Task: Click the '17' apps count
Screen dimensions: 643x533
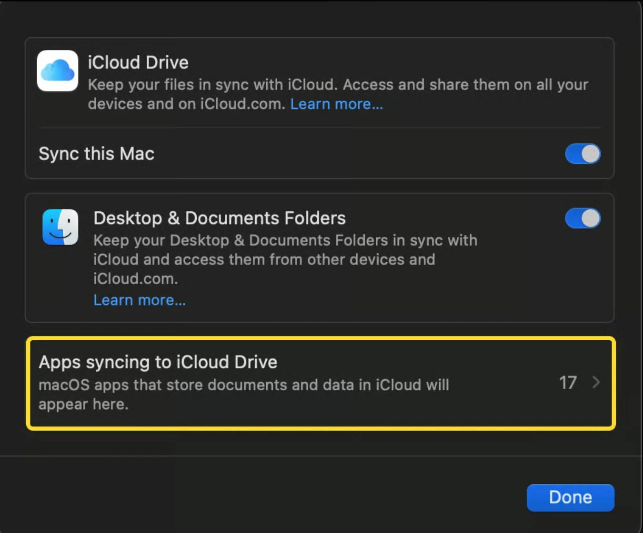Action: pos(568,383)
